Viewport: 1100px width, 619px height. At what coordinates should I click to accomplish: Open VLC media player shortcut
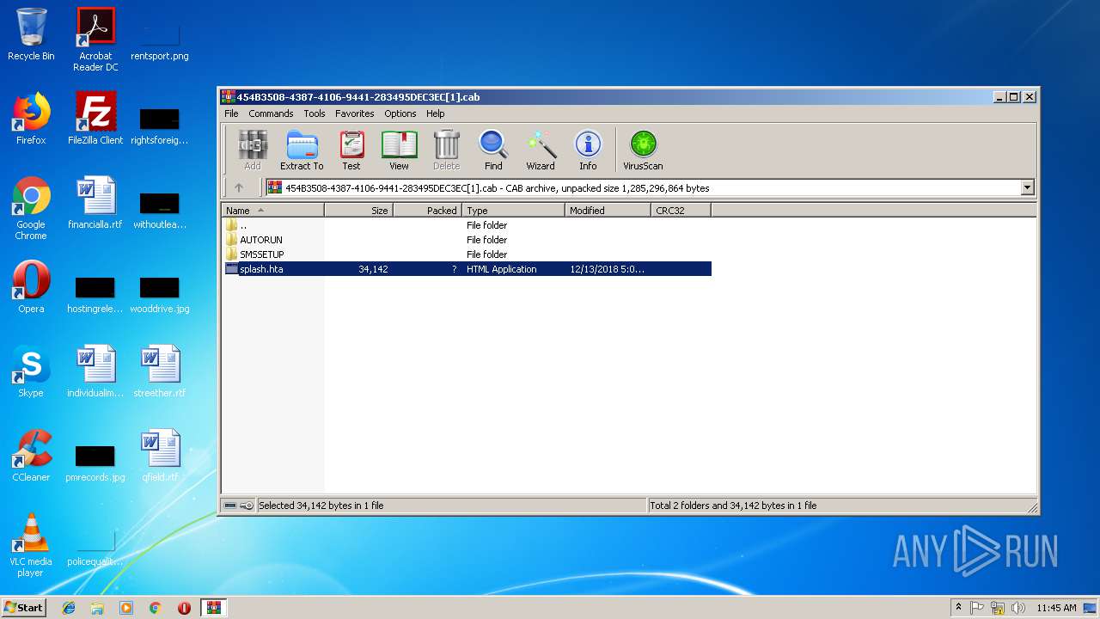tap(31, 545)
